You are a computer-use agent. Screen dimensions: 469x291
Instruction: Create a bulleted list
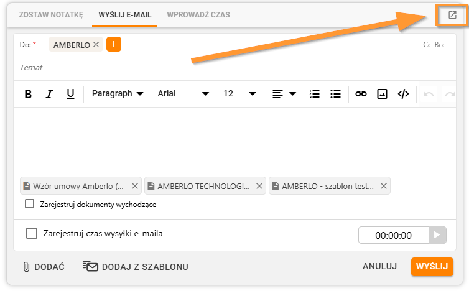coord(336,94)
